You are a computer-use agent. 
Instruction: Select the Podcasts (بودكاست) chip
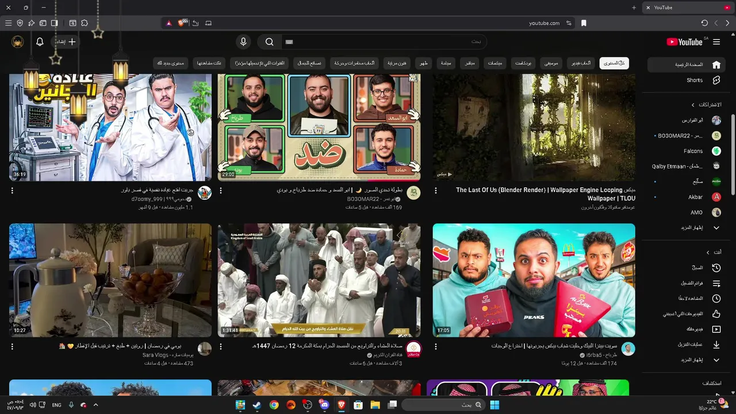pos(523,63)
